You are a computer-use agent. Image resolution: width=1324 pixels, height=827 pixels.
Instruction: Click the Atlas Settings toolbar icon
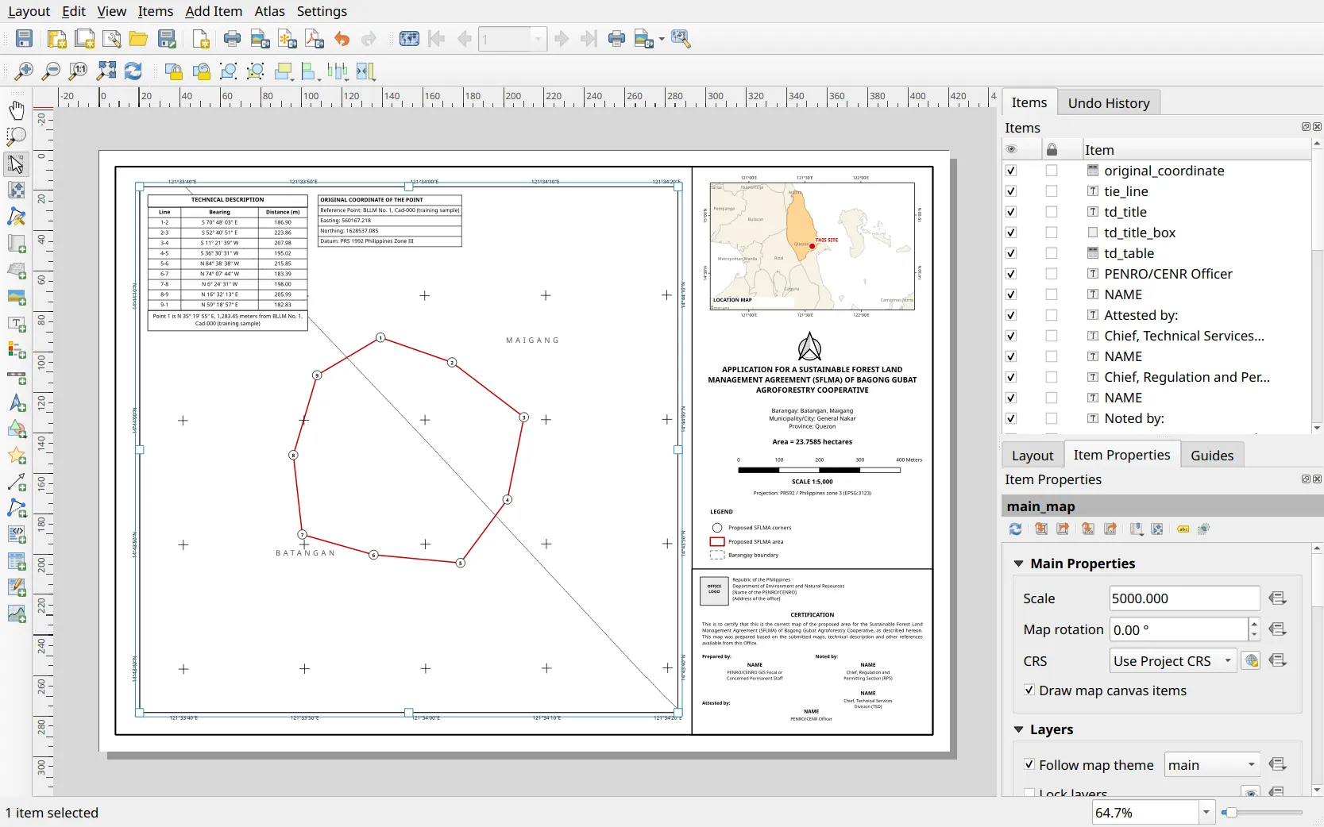(681, 39)
